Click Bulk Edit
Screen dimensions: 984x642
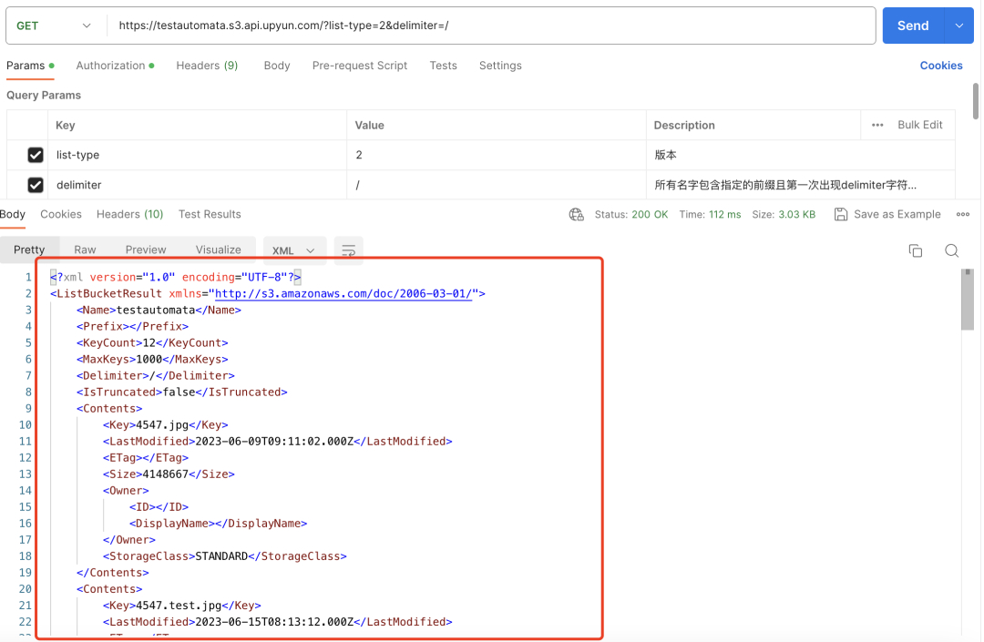click(x=920, y=125)
